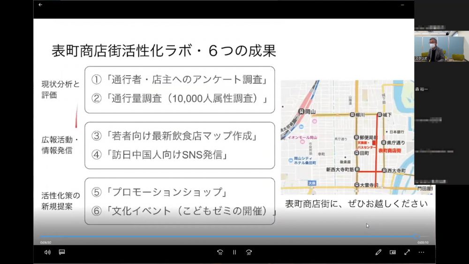Click 岡山シティホテル桑田町 label on the map
This screenshot has width=469, height=264.
click(x=304, y=160)
